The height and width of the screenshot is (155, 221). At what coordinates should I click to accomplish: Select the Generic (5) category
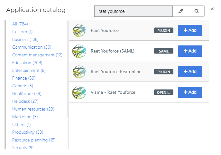click(x=23, y=86)
